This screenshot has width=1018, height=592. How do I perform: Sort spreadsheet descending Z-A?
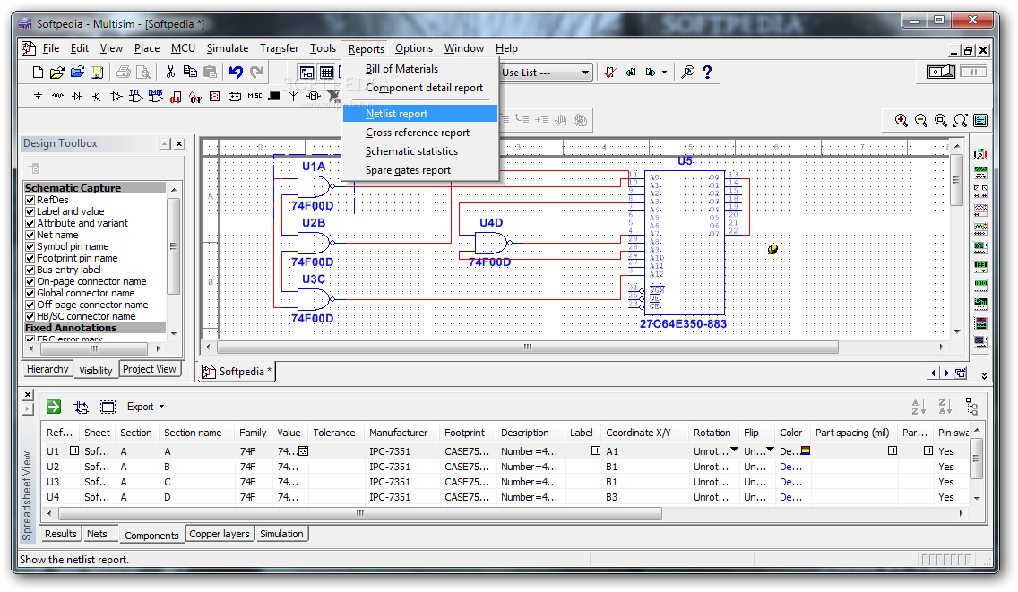[945, 407]
